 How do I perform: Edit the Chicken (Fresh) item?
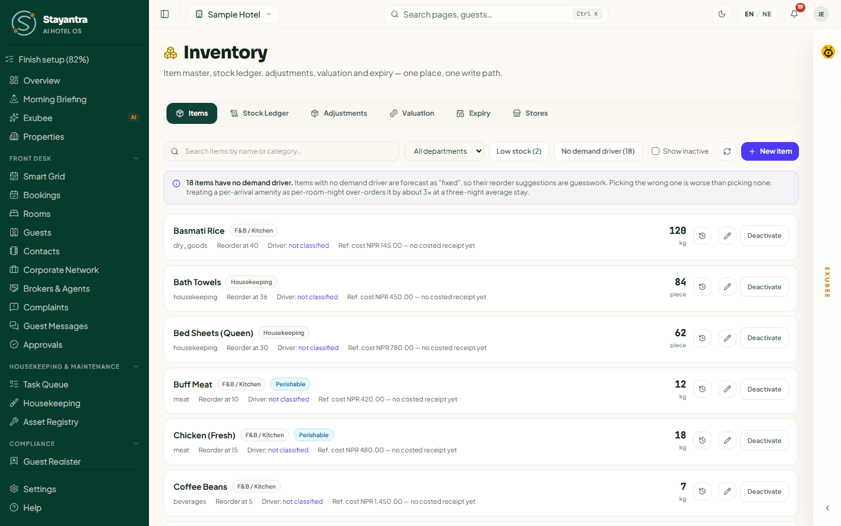pyautogui.click(x=727, y=441)
